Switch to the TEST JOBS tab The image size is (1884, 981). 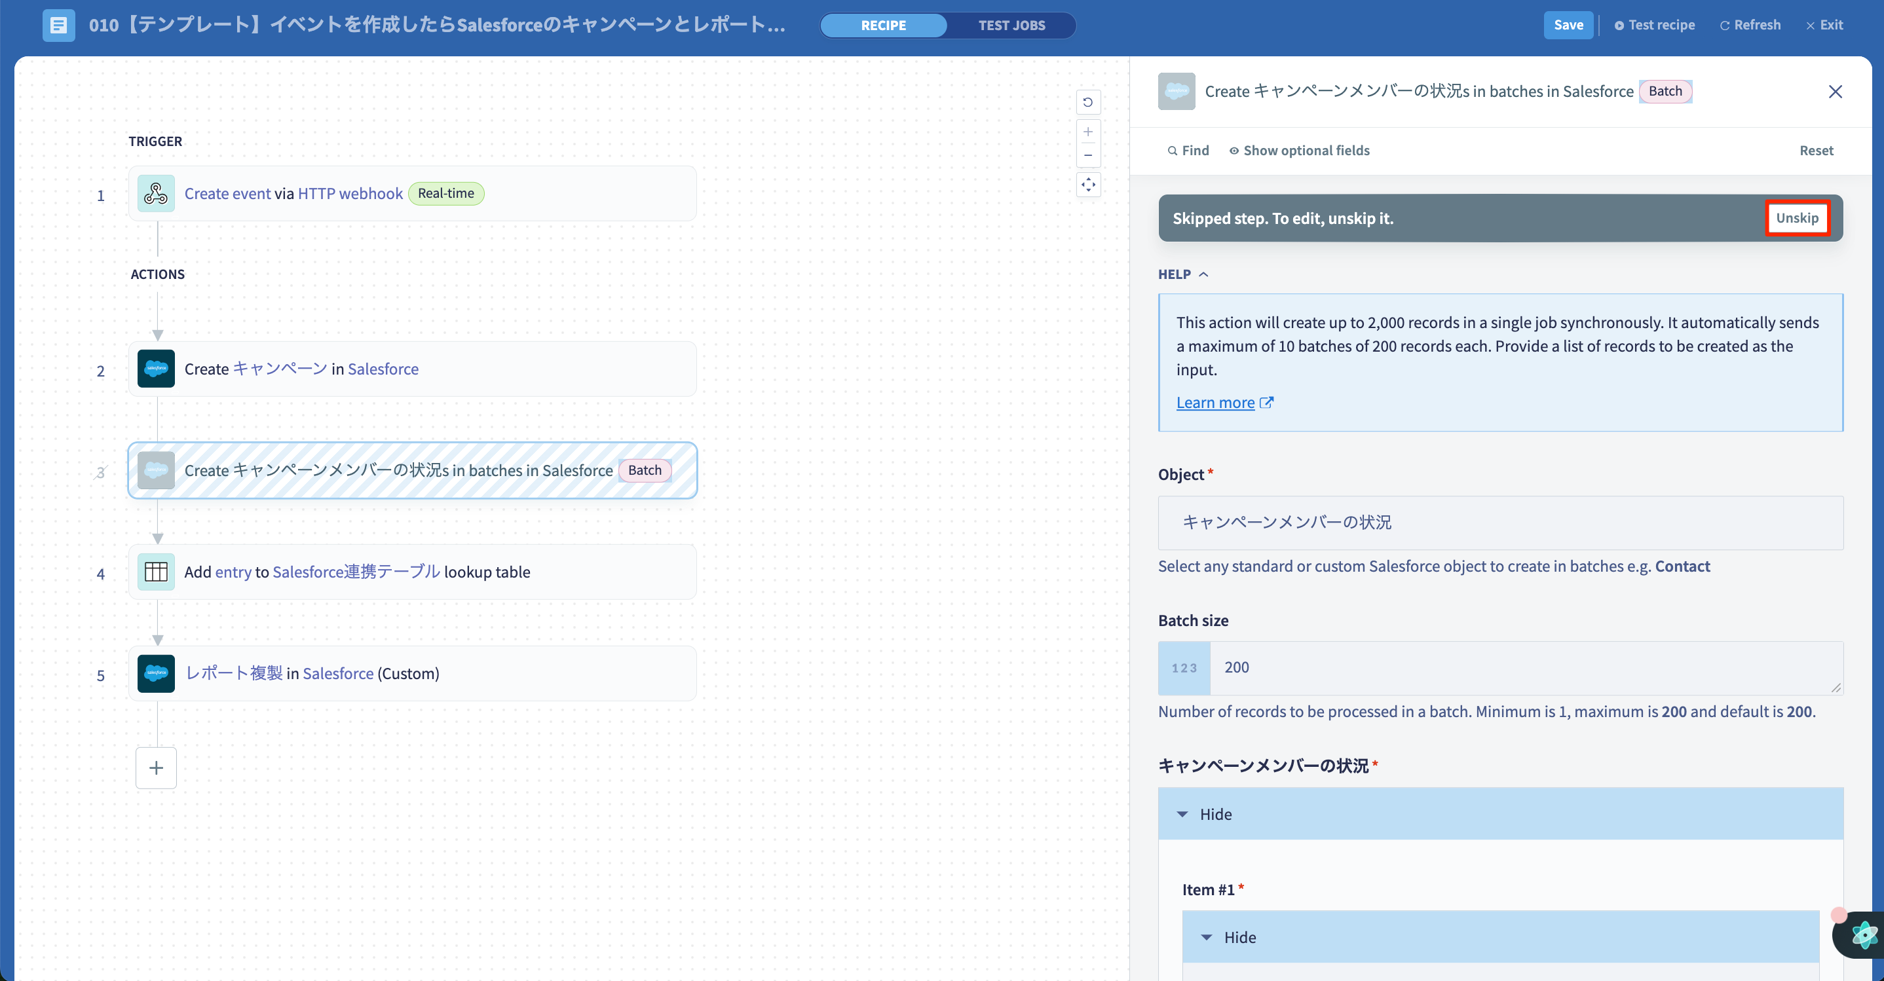(1011, 26)
